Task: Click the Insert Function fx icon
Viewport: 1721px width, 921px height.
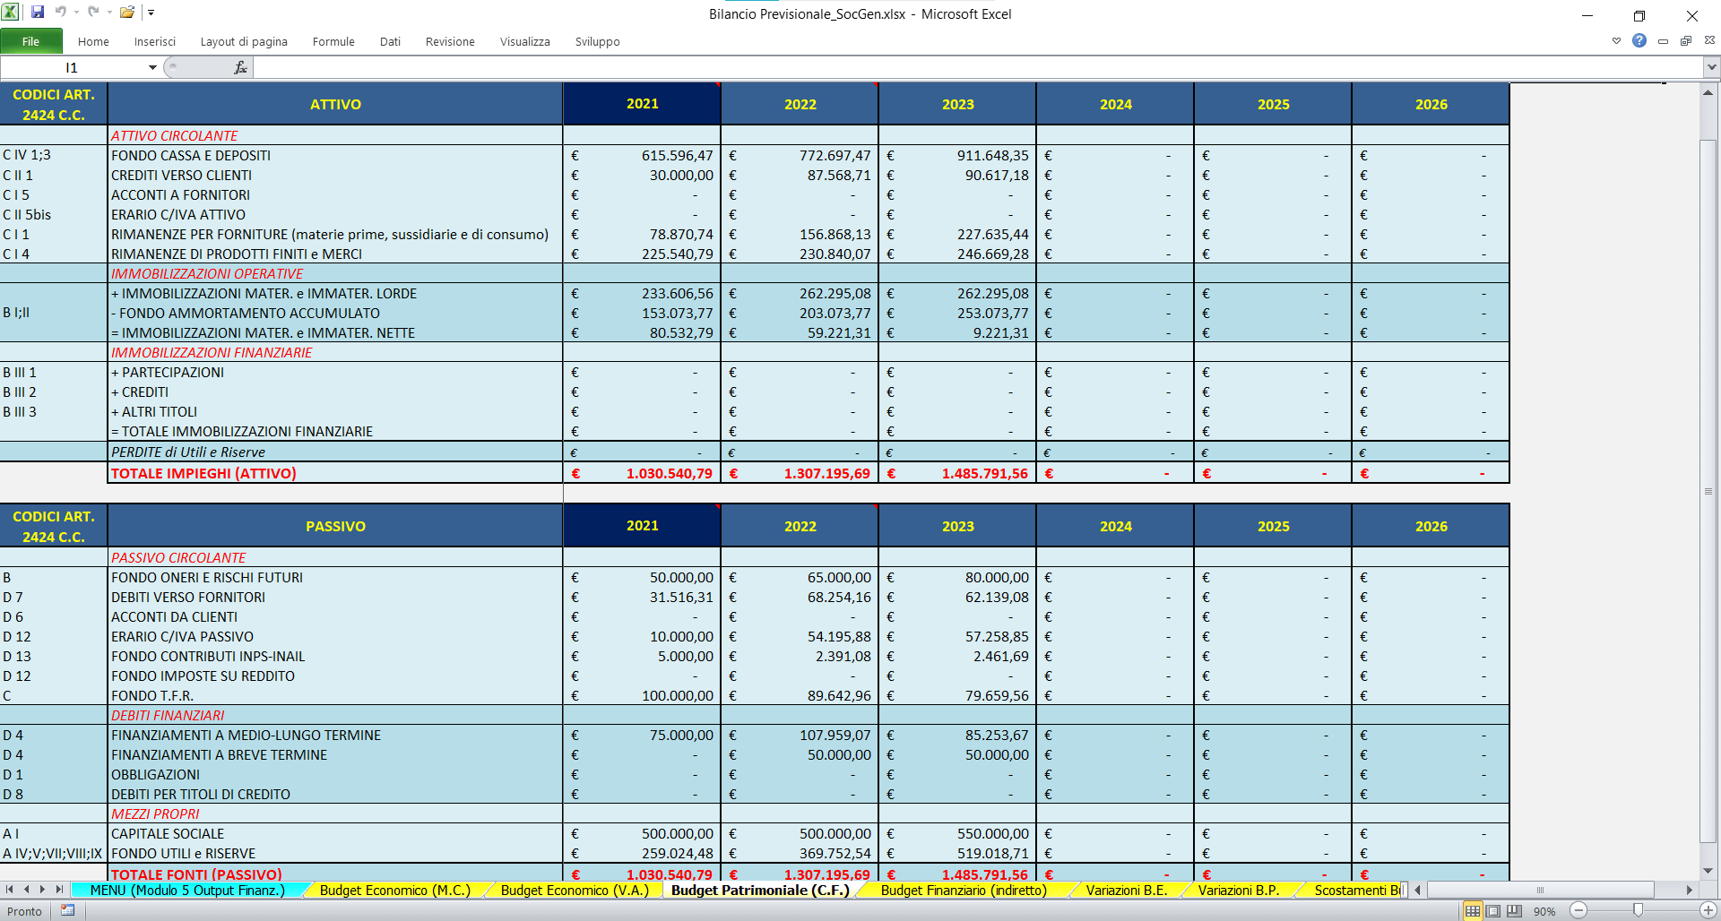Action: tap(240, 67)
